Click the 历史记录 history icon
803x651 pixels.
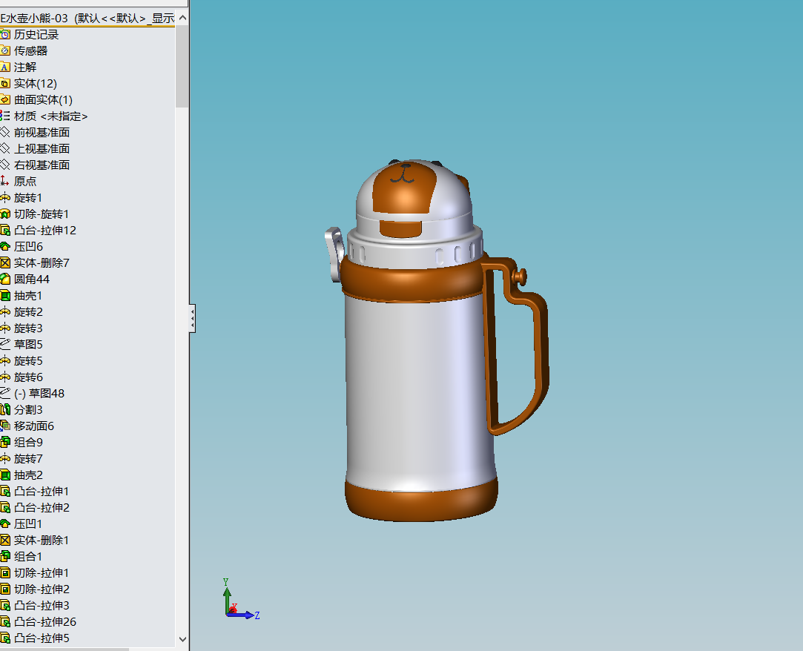tap(5, 34)
